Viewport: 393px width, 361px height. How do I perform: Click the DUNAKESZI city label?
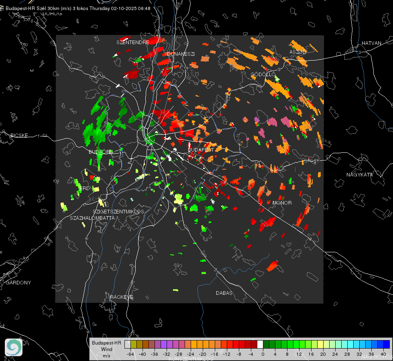click(181, 54)
